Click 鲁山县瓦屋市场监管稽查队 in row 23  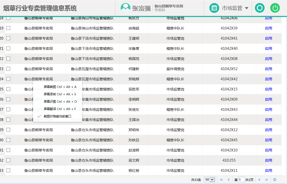point(92,69)
